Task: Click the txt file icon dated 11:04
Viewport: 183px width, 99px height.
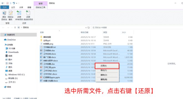Action: click(x=41, y=47)
